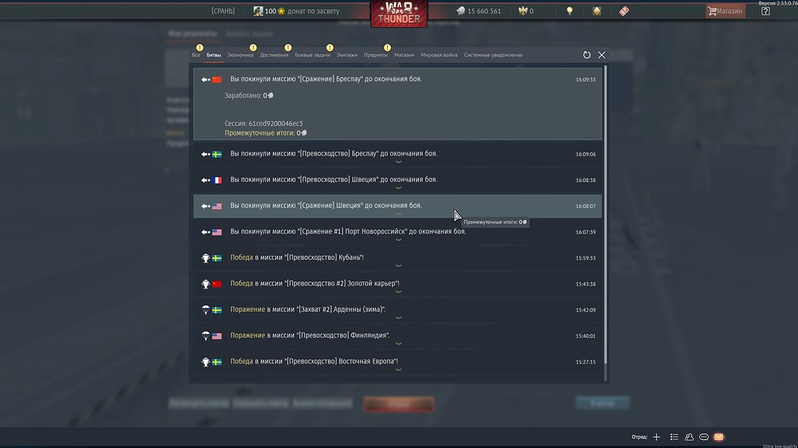Close the message log with the X
This screenshot has width=798, height=448.
[x=602, y=55]
